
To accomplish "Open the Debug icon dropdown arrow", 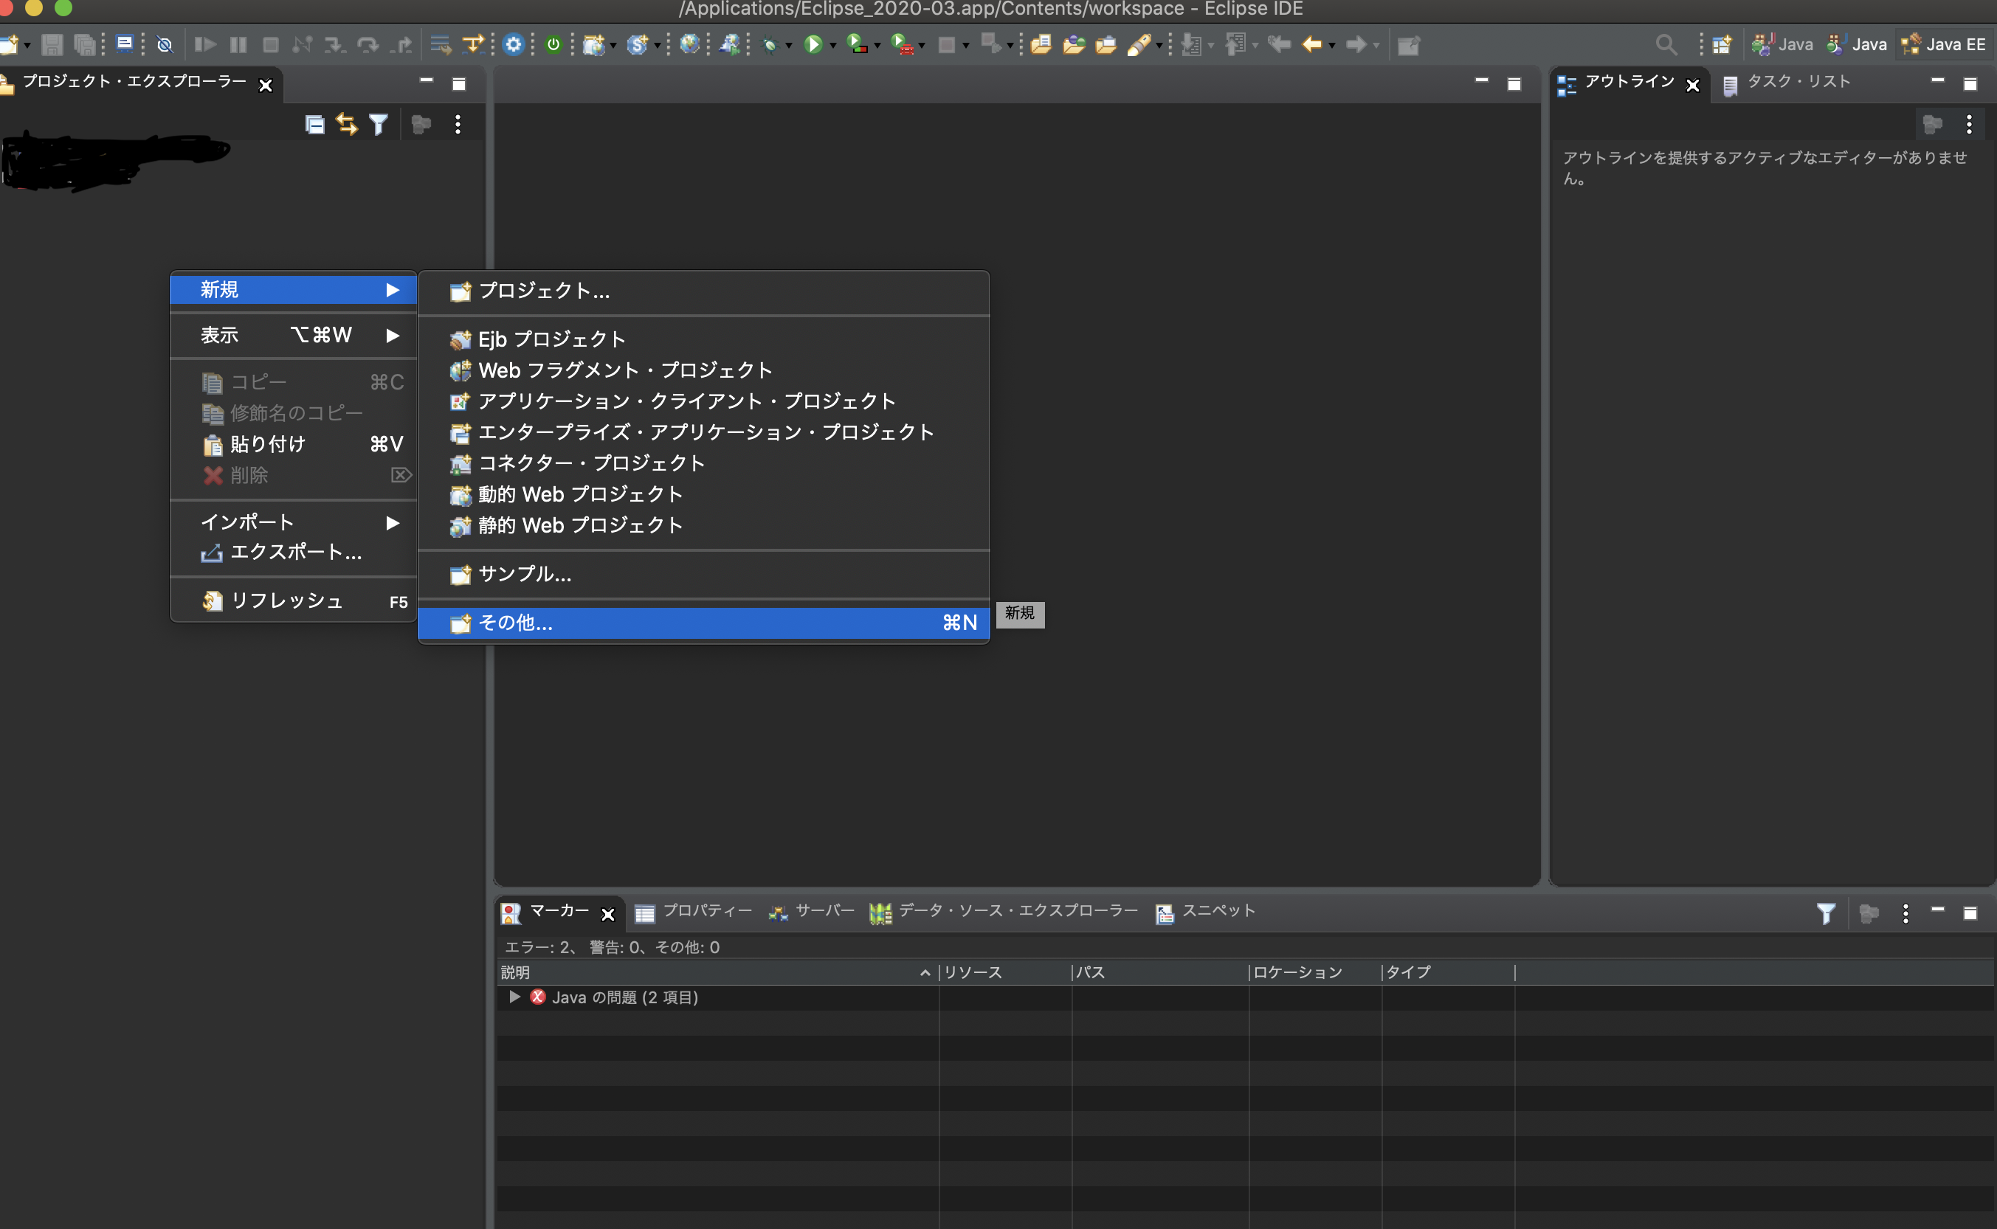I will [x=788, y=46].
